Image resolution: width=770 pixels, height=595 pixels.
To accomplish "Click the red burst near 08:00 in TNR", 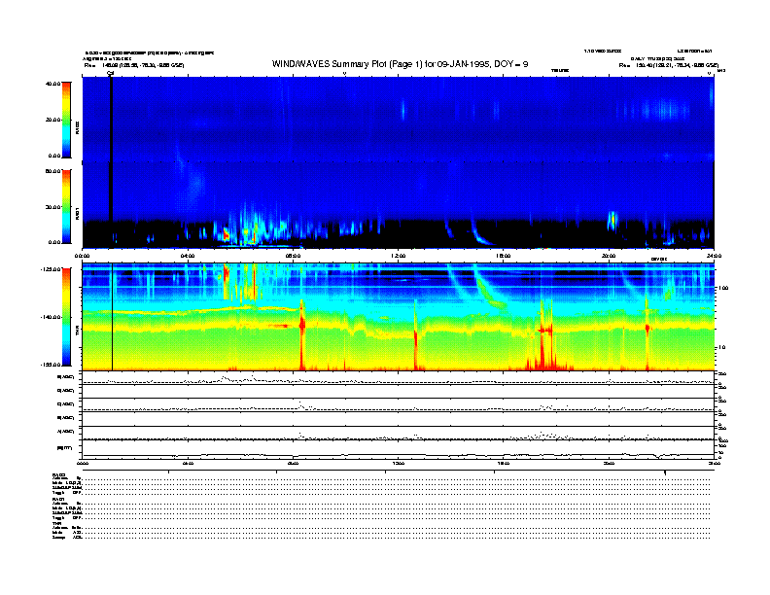I will (302, 336).
